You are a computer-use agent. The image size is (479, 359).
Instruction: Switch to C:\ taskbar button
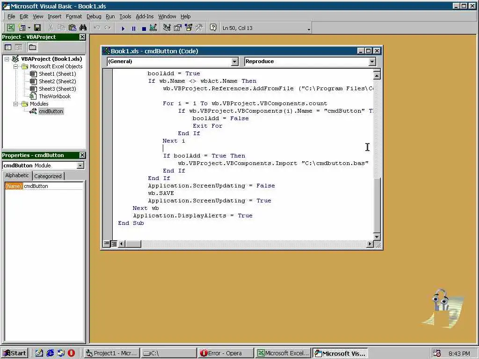click(168, 353)
